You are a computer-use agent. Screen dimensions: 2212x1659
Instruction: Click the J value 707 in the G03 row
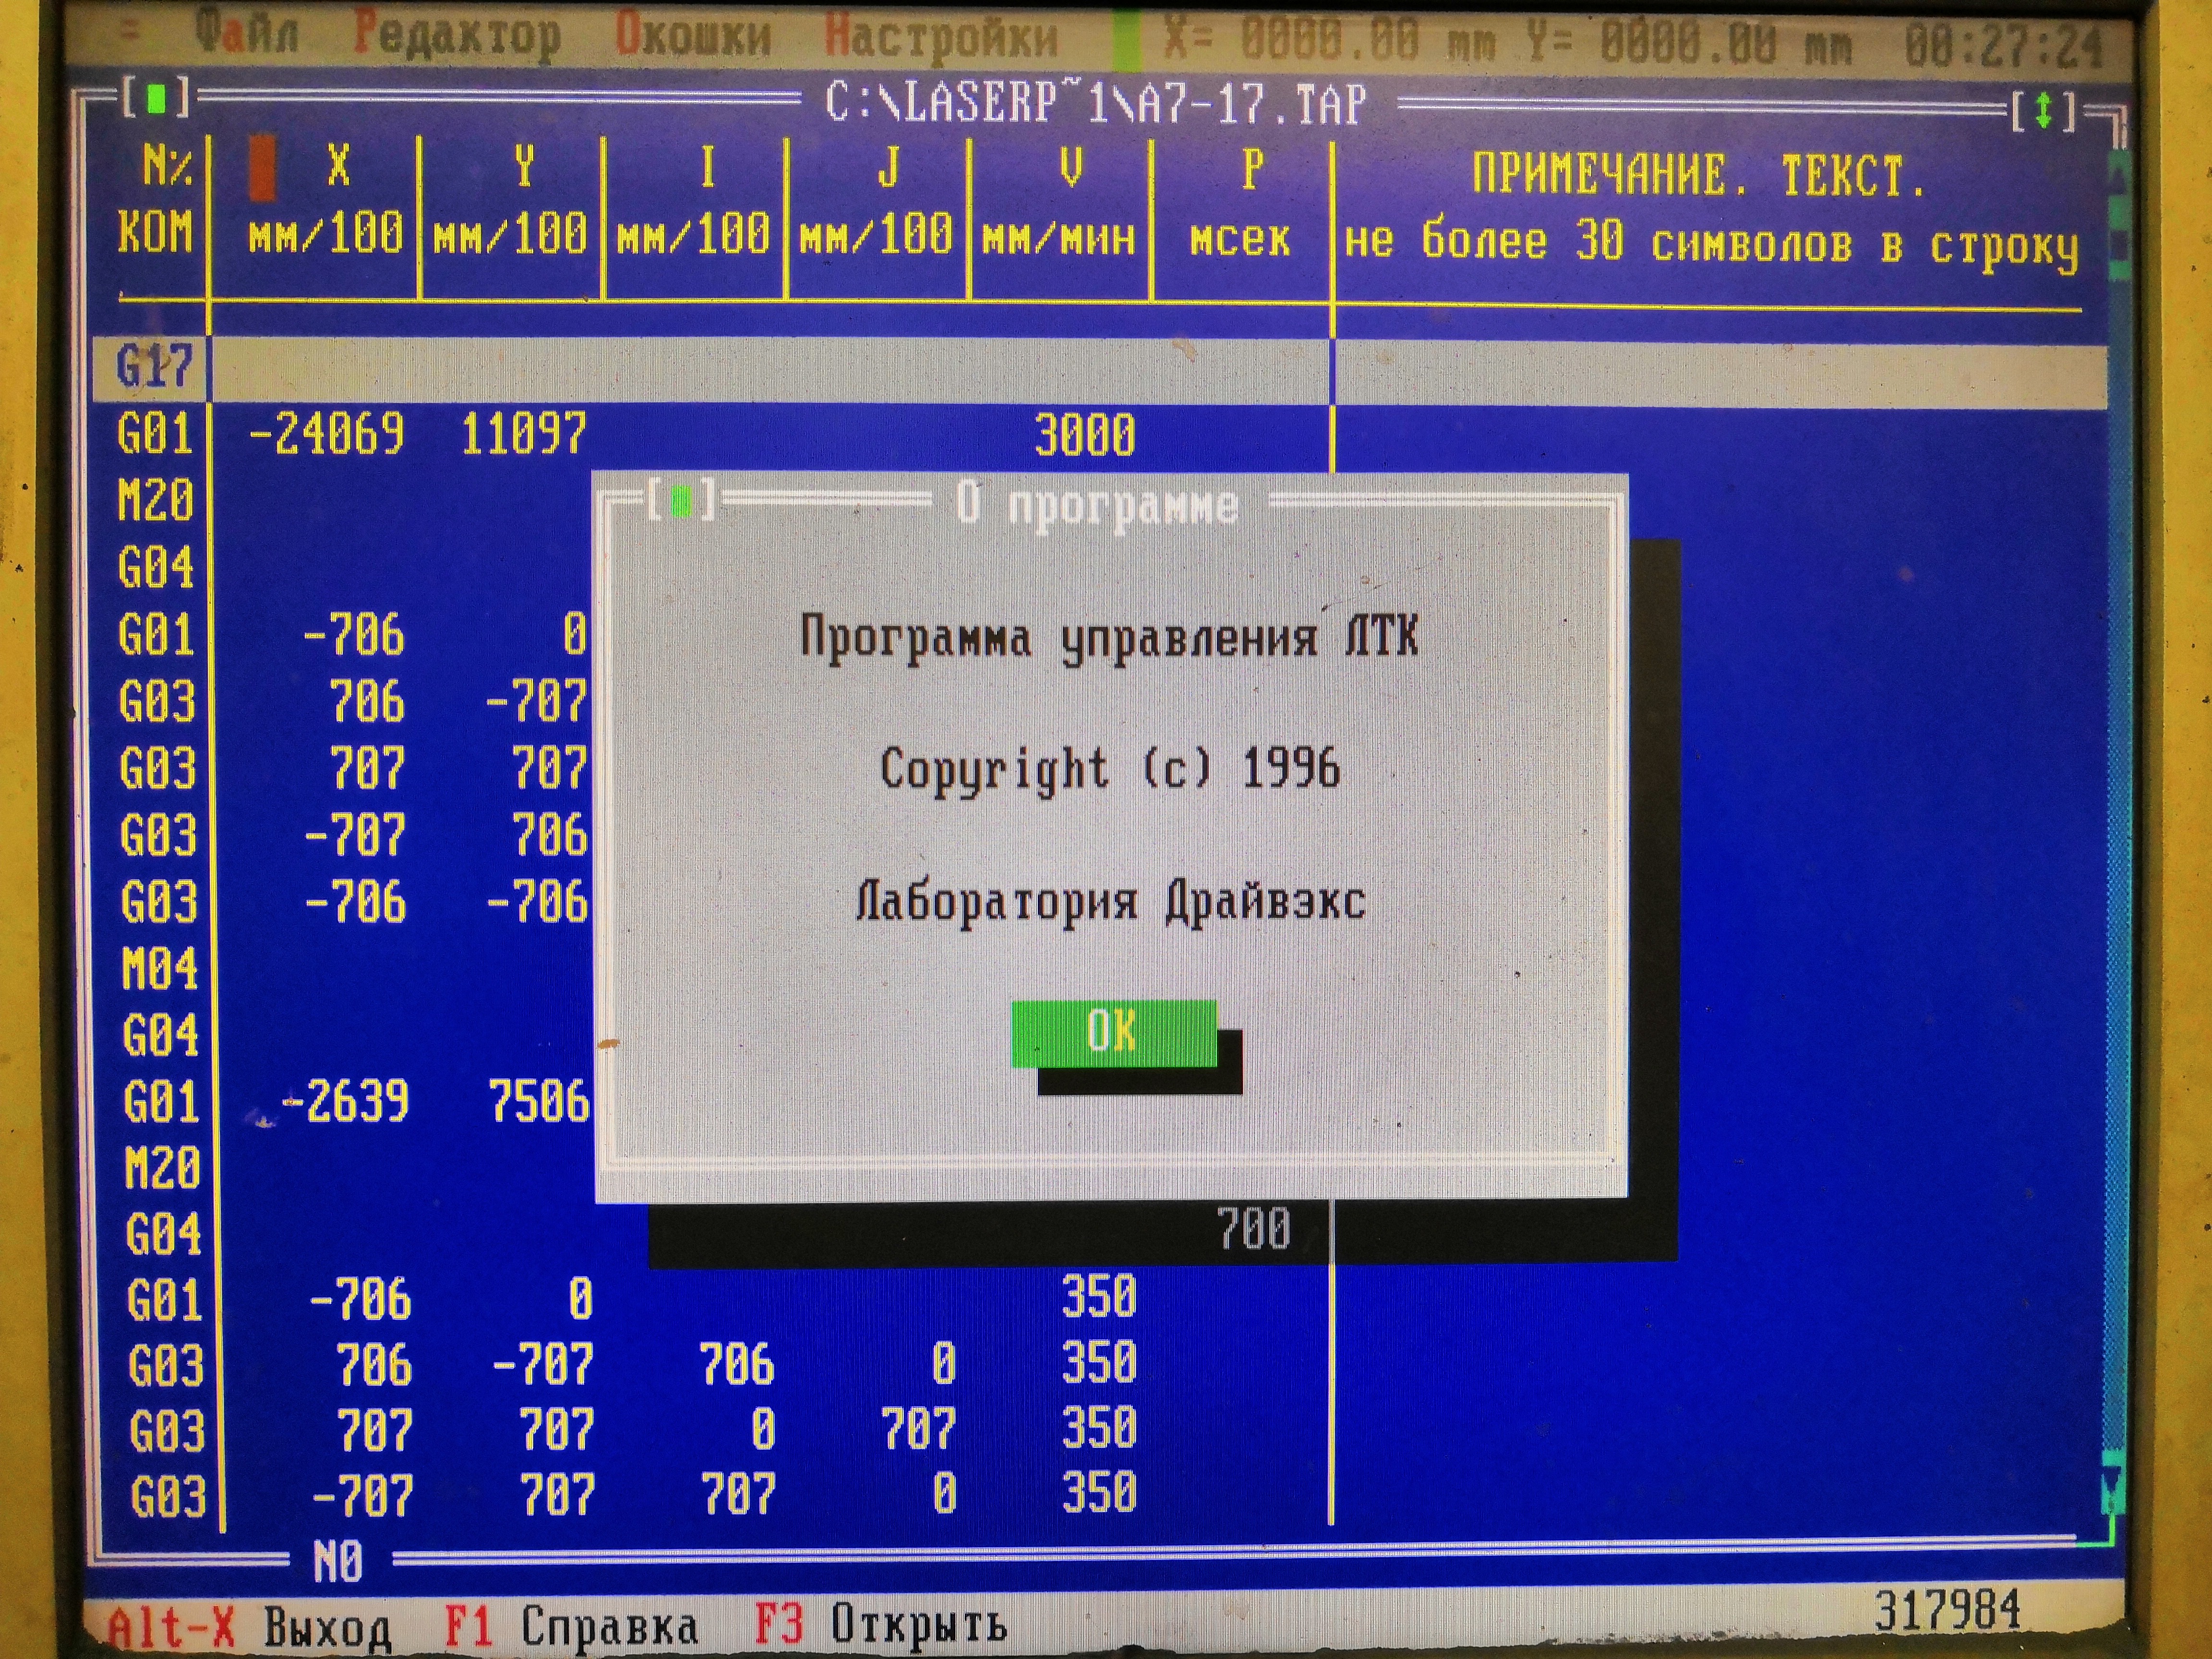click(x=918, y=1428)
